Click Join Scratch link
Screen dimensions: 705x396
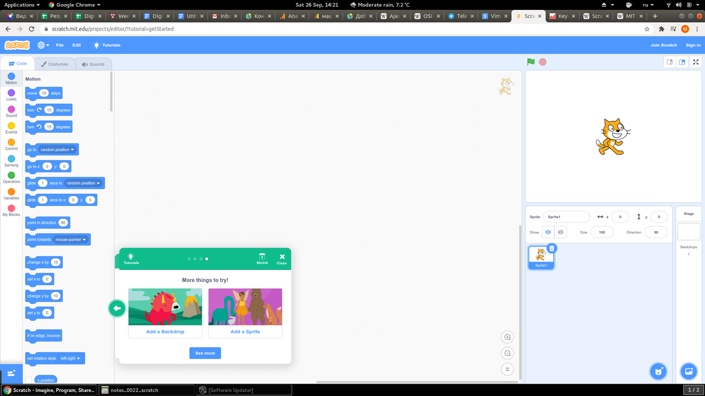664,45
